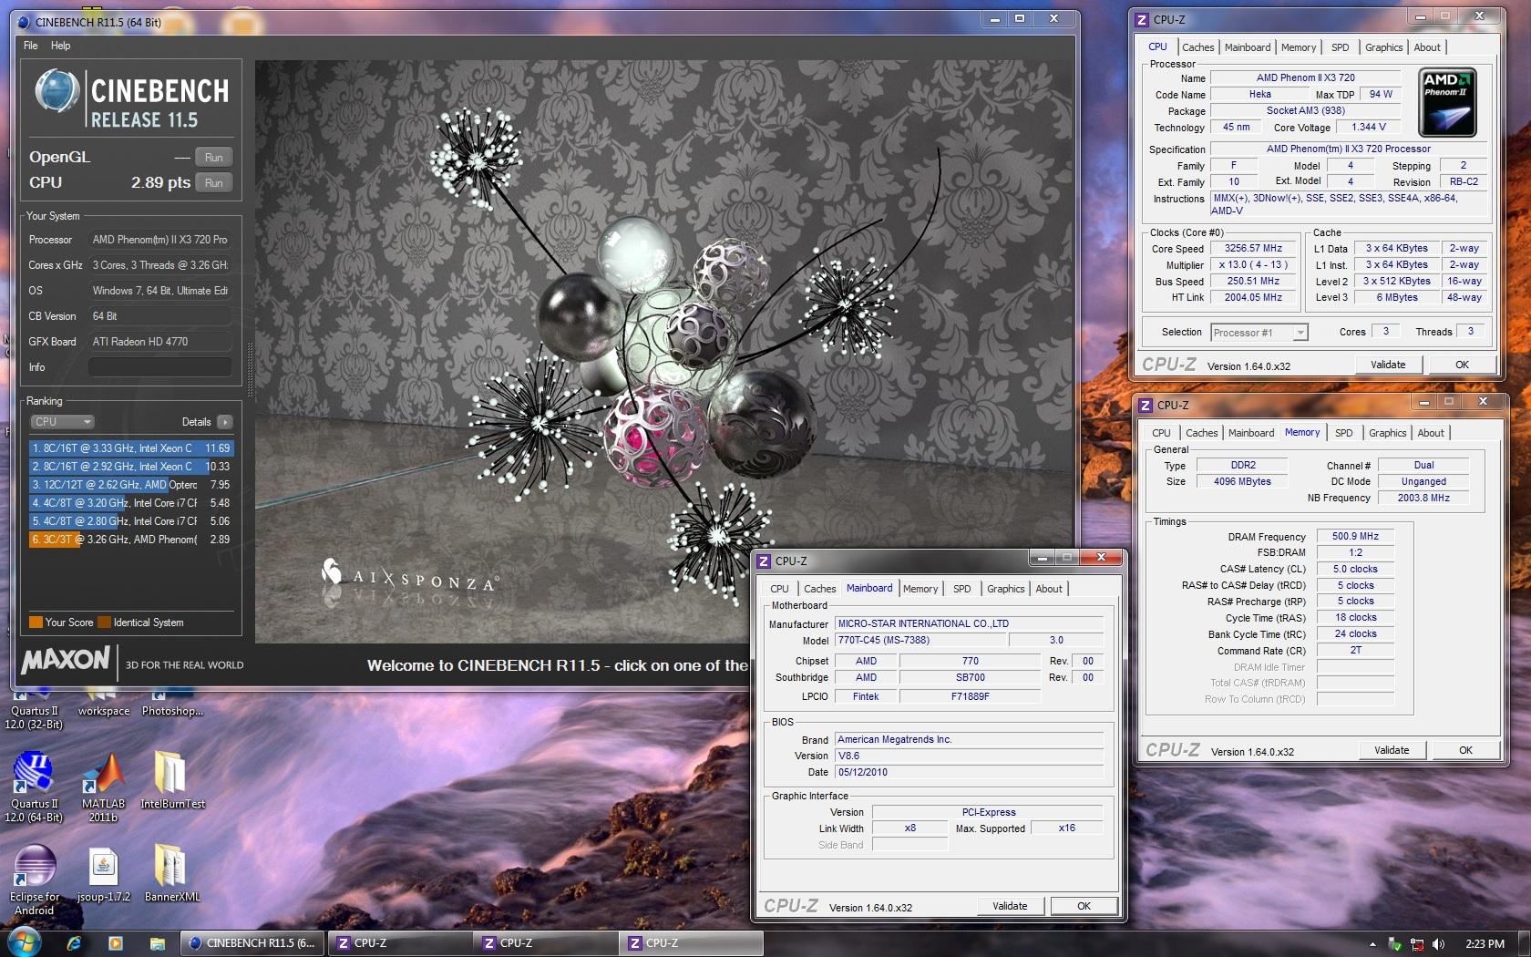Click the Info input field in Cinebench
1531x957 pixels.
159,367
